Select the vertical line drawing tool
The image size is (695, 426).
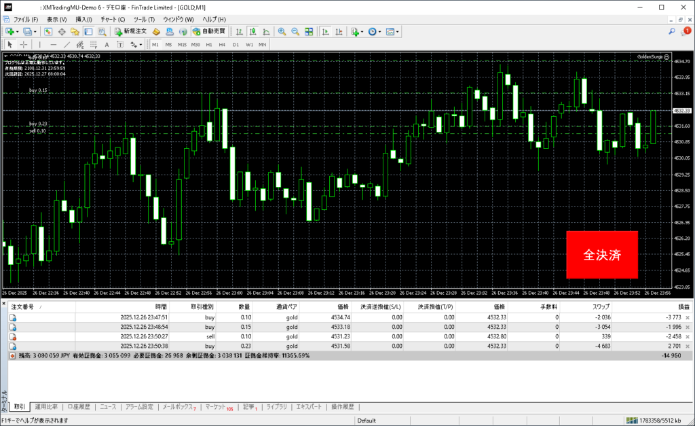(x=39, y=45)
